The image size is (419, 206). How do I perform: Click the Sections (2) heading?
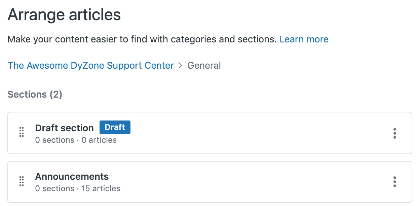point(35,95)
